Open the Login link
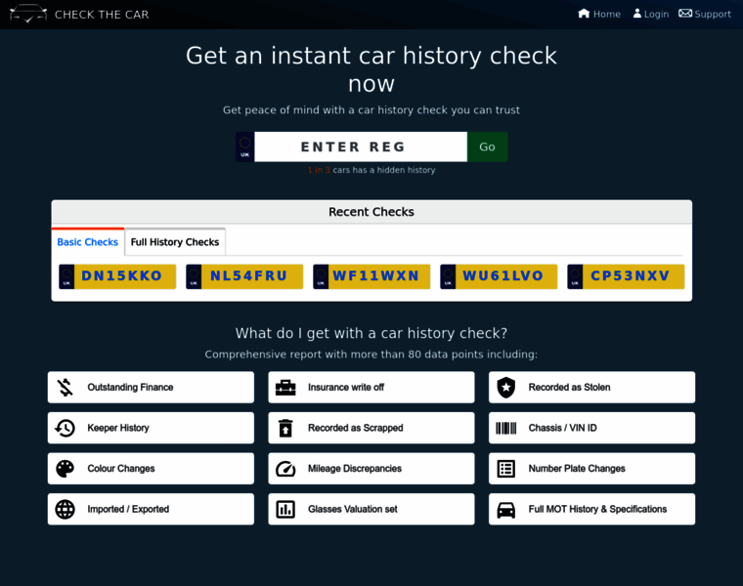Image resolution: width=743 pixels, height=586 pixels. click(651, 14)
